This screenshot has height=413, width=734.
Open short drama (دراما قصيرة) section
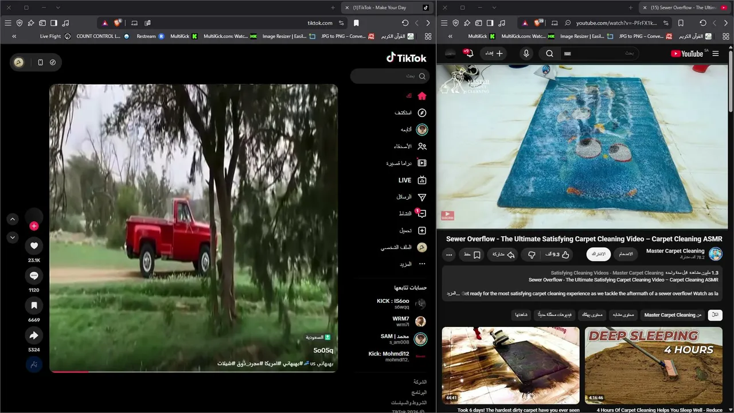[x=407, y=163]
